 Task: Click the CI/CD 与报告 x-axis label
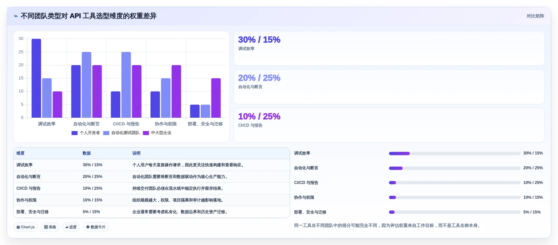coord(126,124)
